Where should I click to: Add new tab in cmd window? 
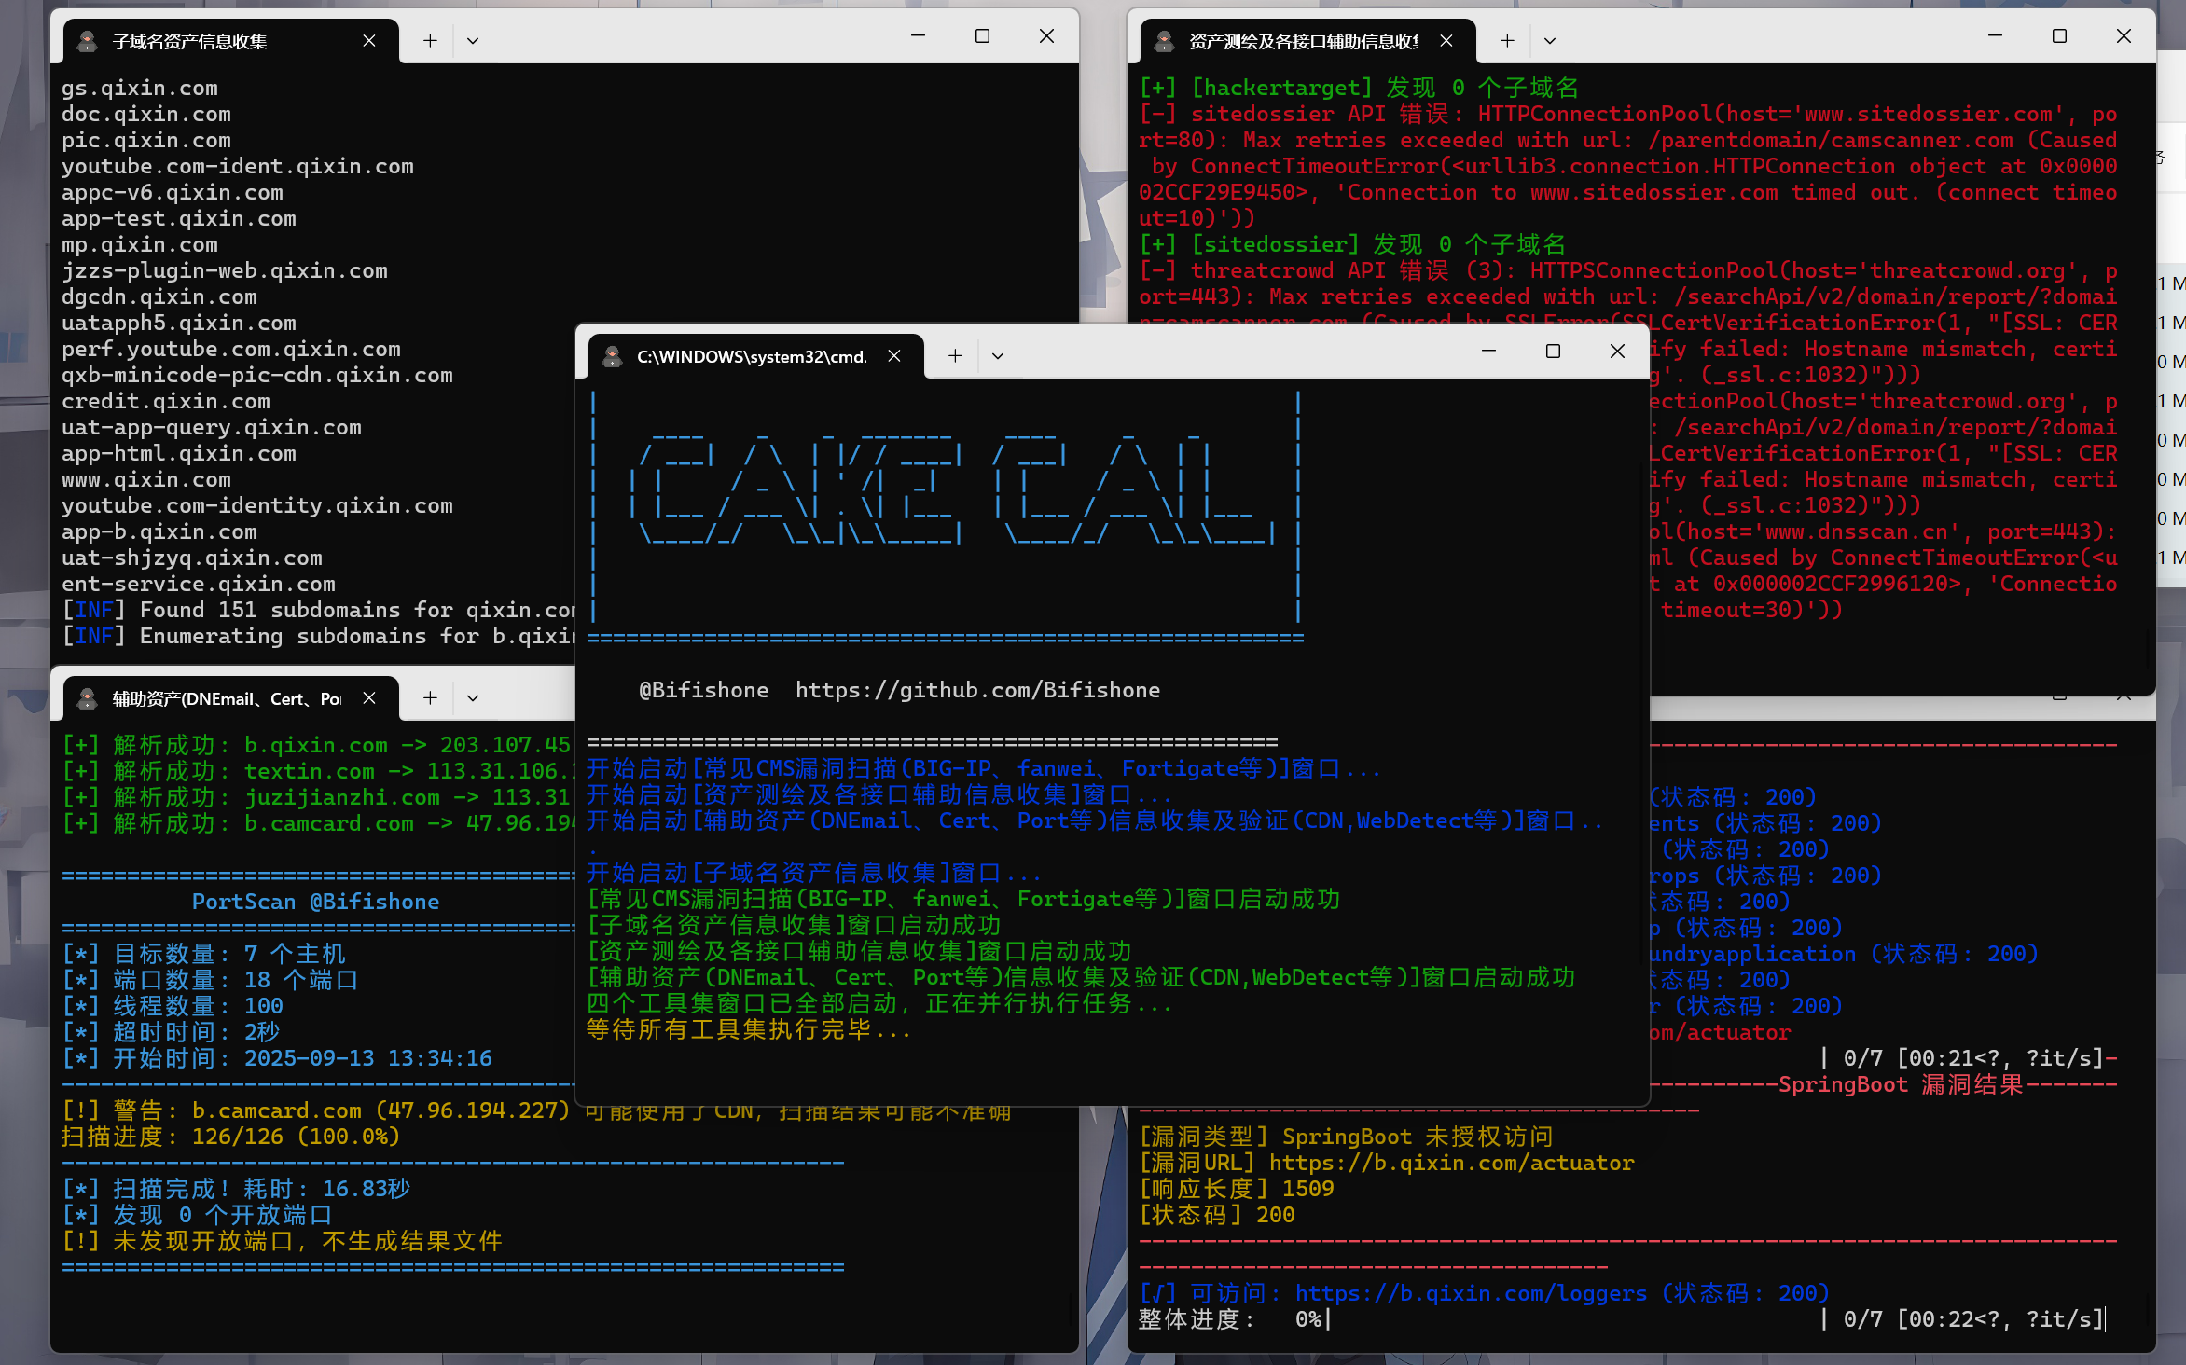click(x=955, y=356)
